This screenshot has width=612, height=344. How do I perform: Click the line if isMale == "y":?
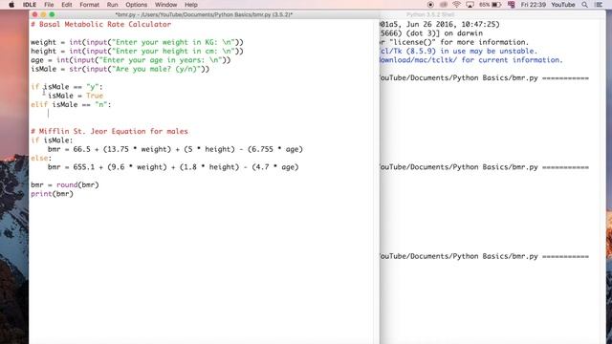pyautogui.click(x=67, y=87)
